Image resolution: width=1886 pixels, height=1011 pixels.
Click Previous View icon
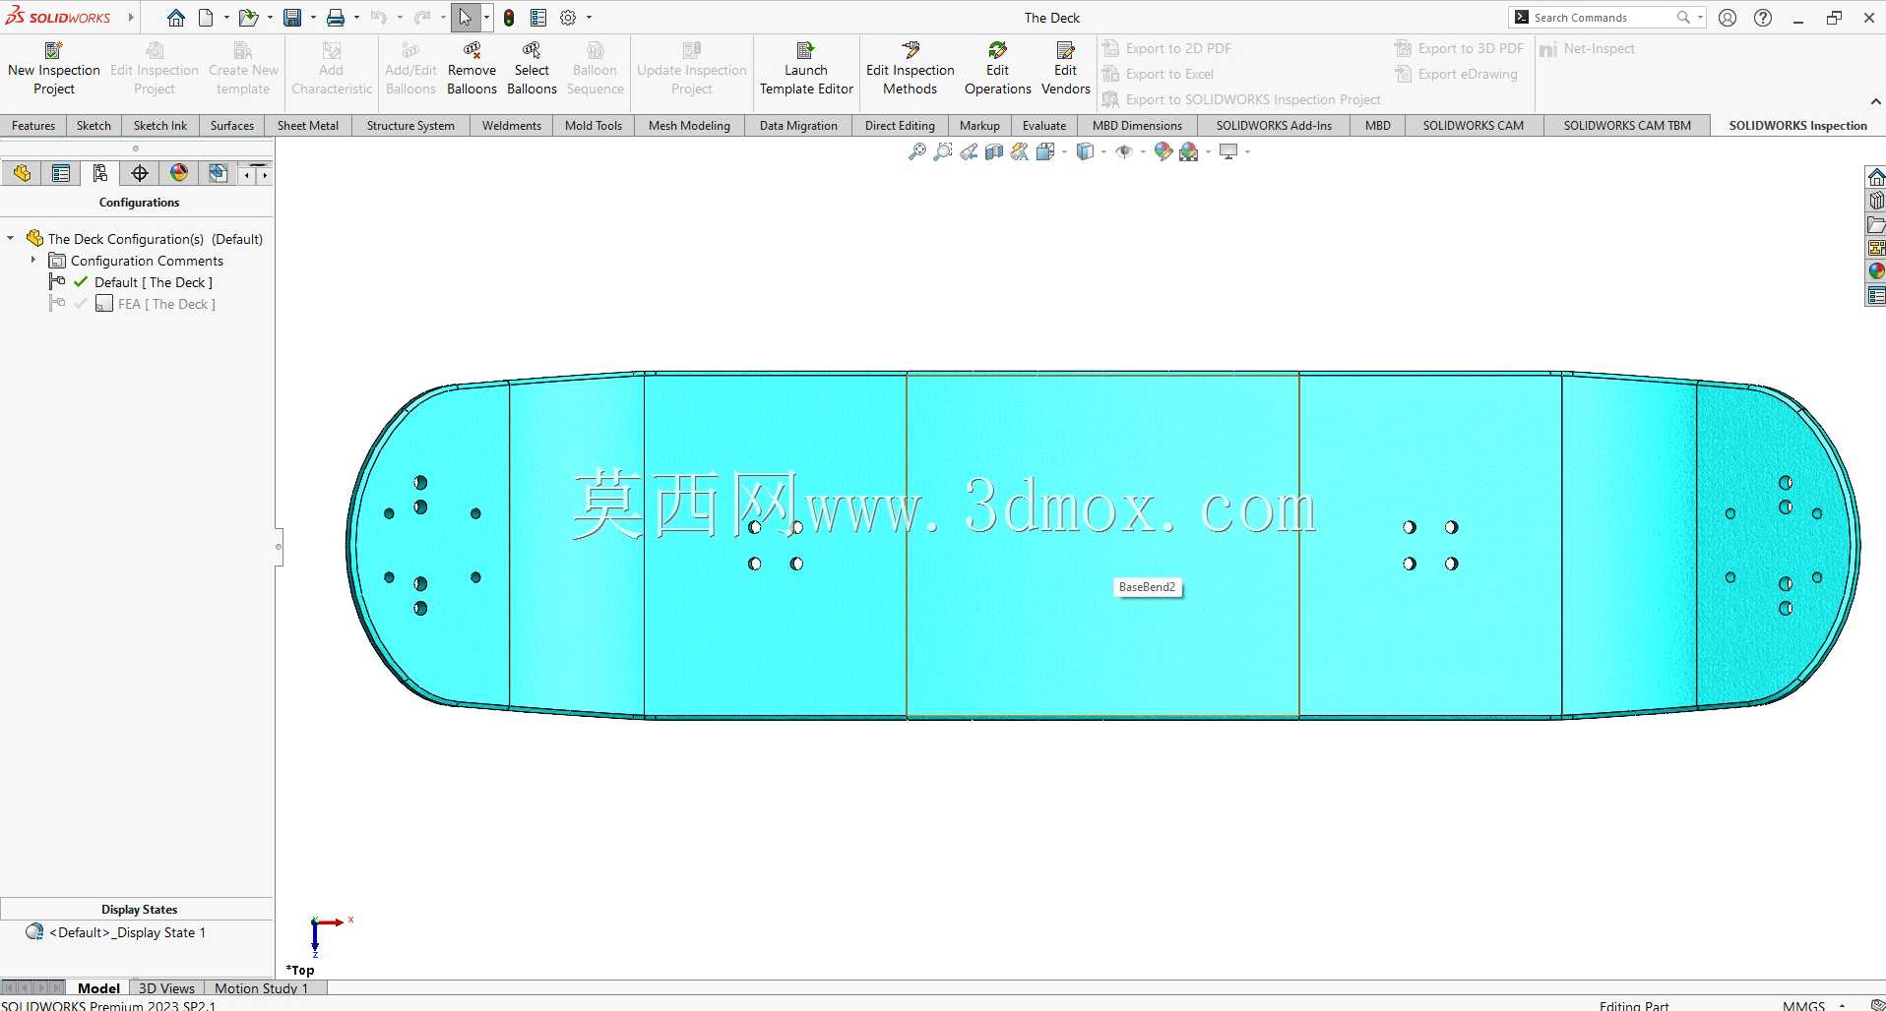point(969,151)
